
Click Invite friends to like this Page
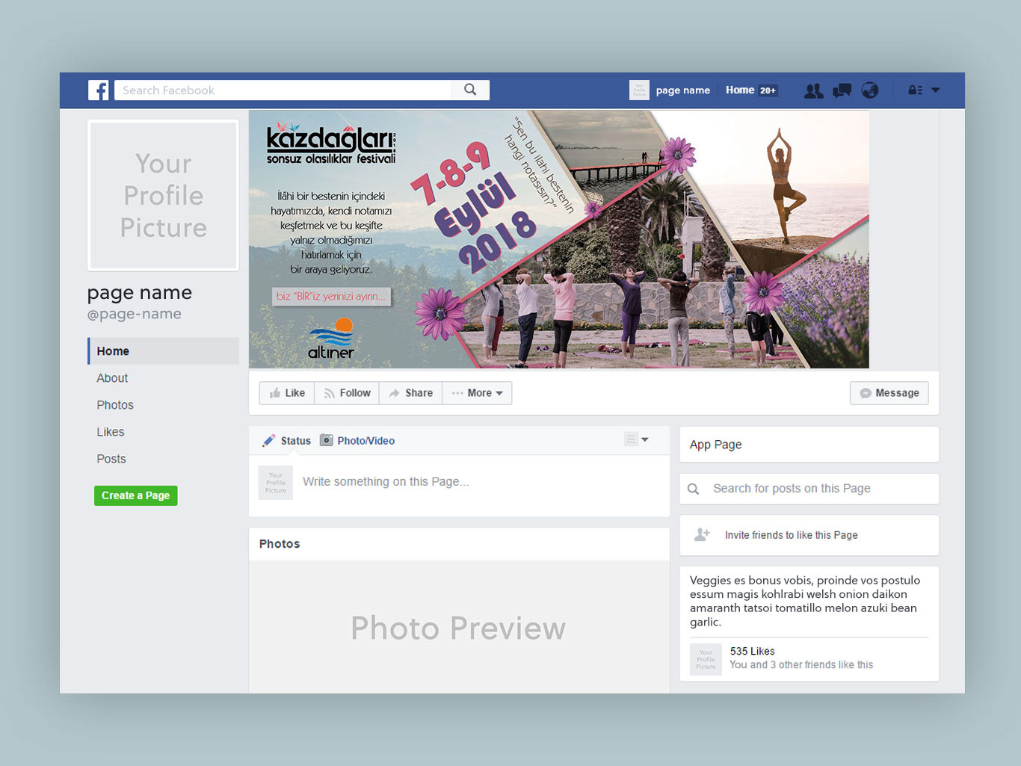792,535
